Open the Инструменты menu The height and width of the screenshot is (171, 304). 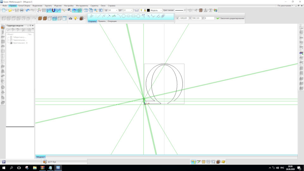pyautogui.click(x=82, y=6)
